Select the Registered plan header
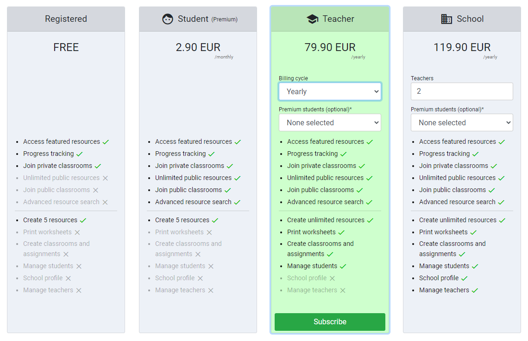 66,19
